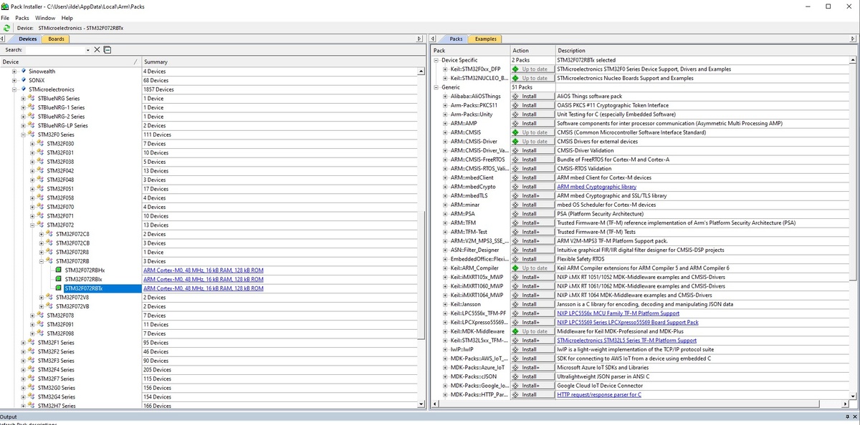Expand the STM32F1 Series tree node

pyautogui.click(x=23, y=343)
